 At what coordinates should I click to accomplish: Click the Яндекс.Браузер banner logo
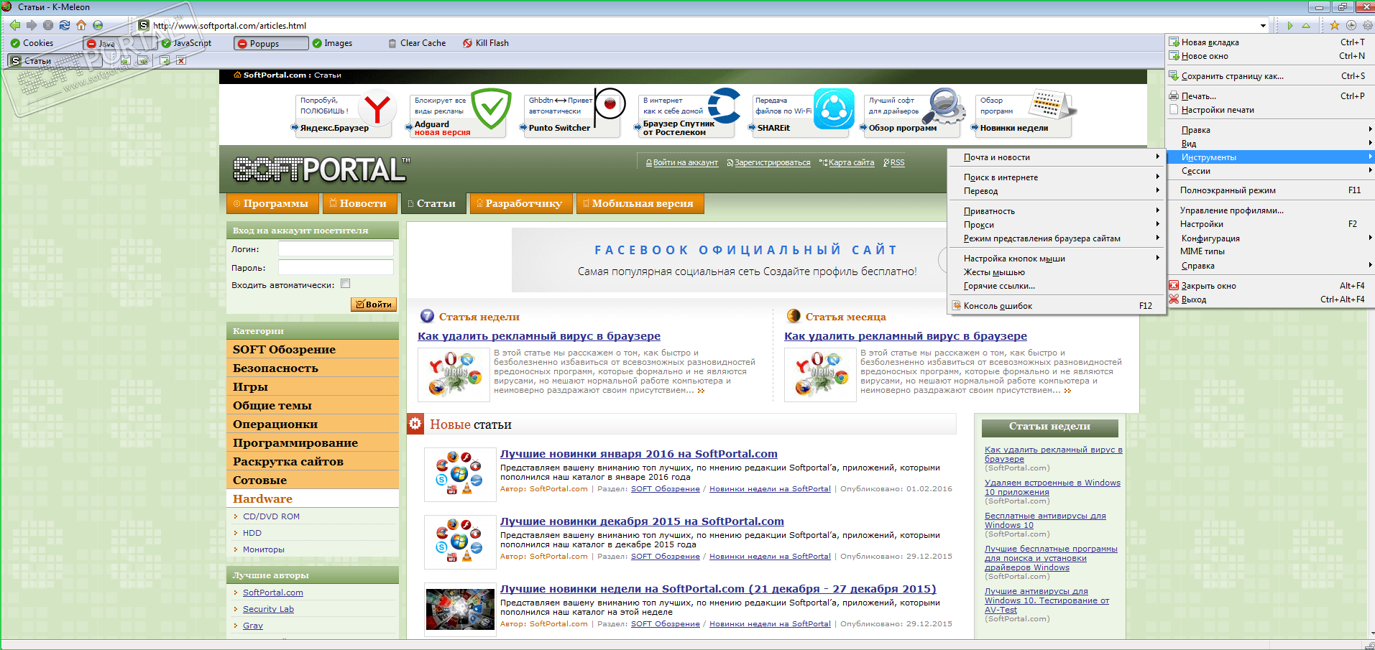[x=377, y=108]
